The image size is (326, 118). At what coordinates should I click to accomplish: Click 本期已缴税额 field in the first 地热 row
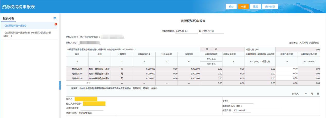coord(286,69)
